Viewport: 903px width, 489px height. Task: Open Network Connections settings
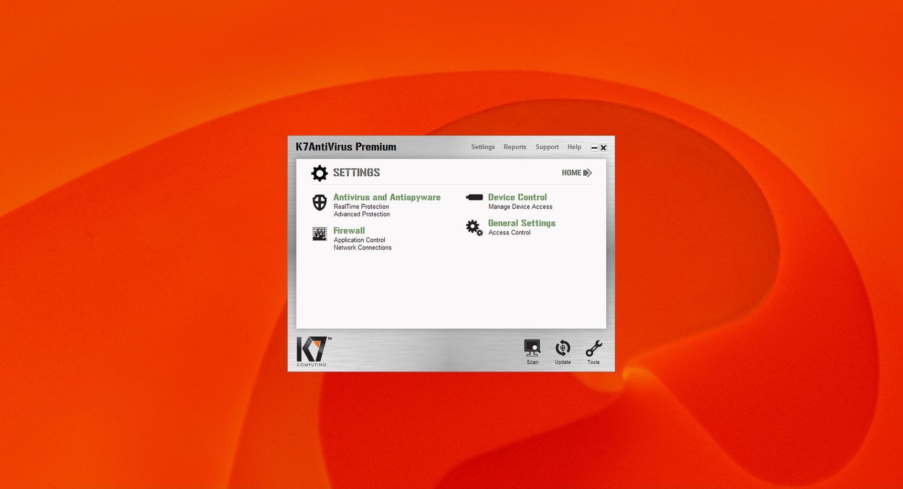(x=363, y=248)
